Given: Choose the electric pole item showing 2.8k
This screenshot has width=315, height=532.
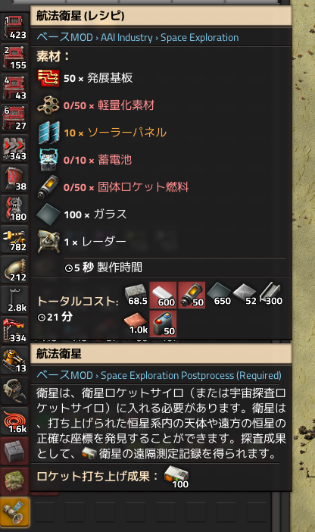Looking at the screenshot, I should (14, 300).
